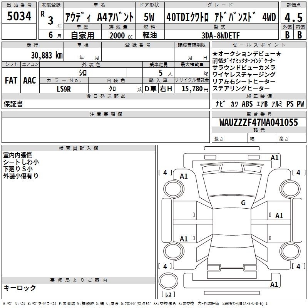
Task: Select the PW equipment indicator
Action: point(300,104)
